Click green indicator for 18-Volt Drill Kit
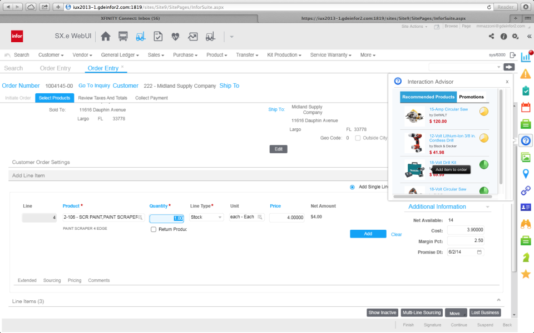The width and height of the screenshot is (534, 333). click(484, 165)
